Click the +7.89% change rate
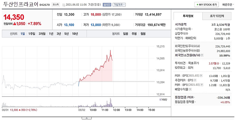Viewport: 235px width, 120px height. [x=34, y=24]
